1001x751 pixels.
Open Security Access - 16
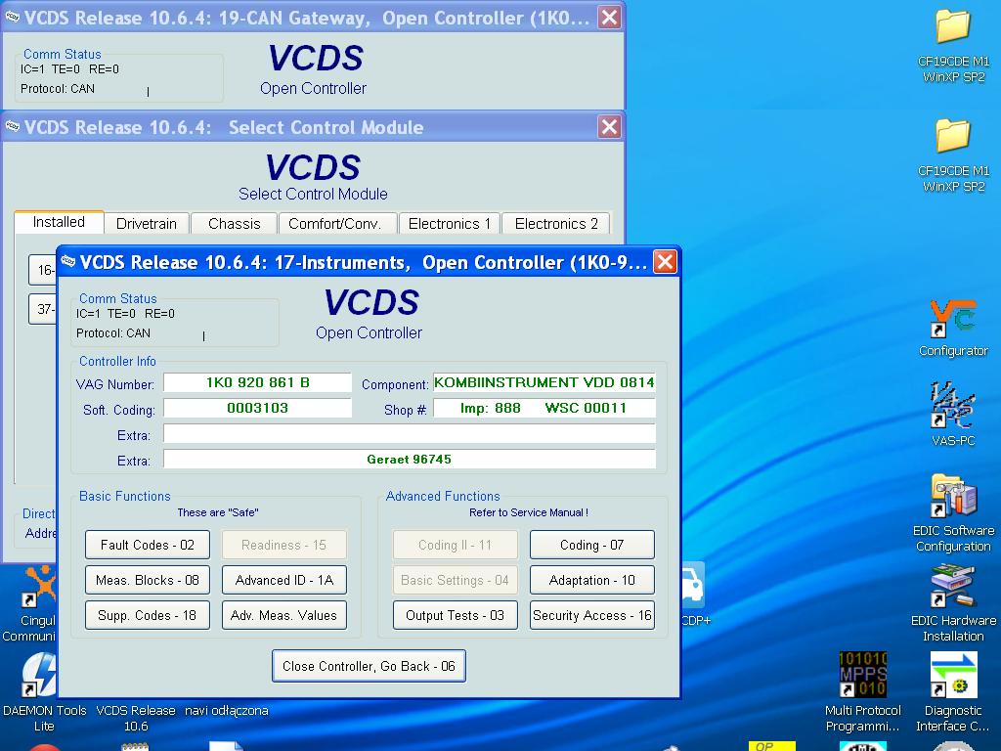[591, 615]
